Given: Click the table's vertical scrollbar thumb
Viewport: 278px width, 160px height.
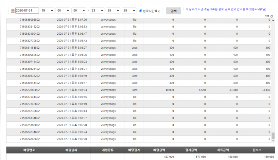Looking at the screenshot, I should tap(273, 136).
